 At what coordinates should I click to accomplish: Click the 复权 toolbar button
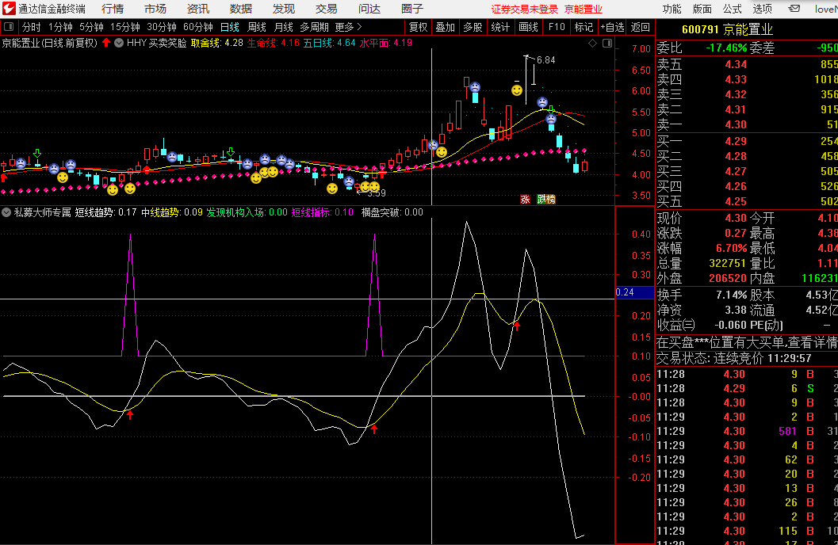click(418, 27)
